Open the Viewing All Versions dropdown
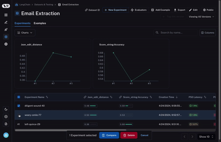Image resolution: width=221 pixels, height=142 pixels. [x=201, y=17]
